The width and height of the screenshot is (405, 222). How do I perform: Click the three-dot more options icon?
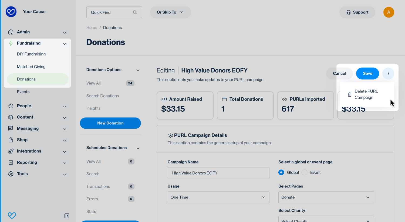(388, 73)
